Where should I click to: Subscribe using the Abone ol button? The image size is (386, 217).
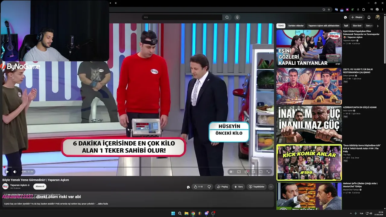[40, 187]
